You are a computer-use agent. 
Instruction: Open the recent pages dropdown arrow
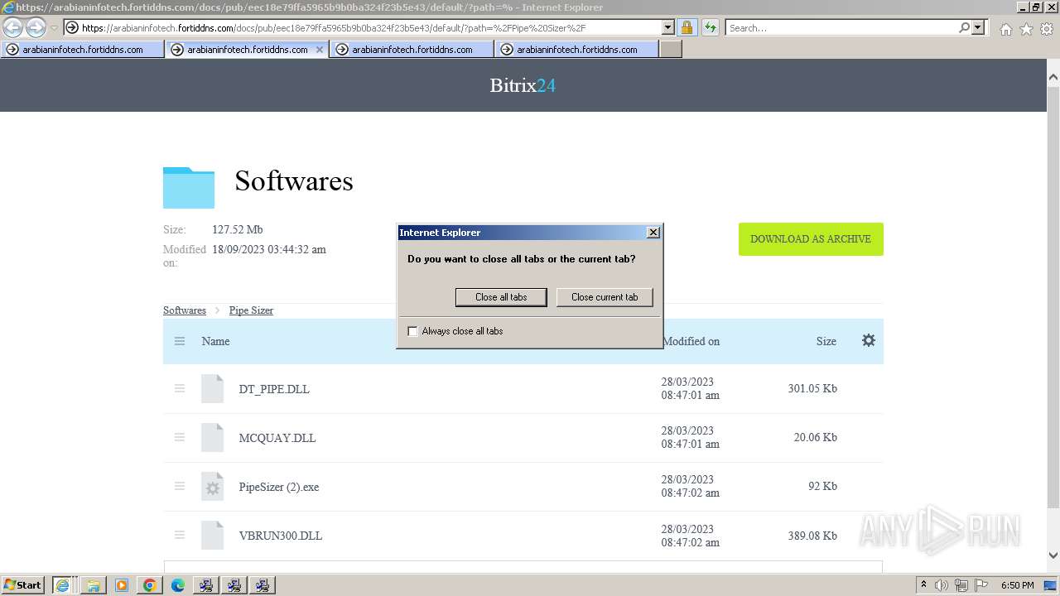click(54, 27)
